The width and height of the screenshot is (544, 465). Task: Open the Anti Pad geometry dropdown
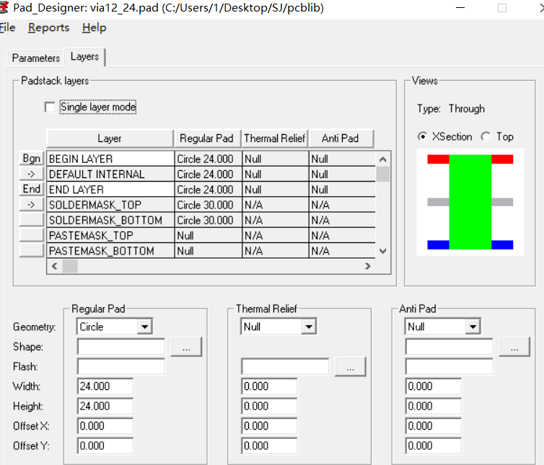473,327
